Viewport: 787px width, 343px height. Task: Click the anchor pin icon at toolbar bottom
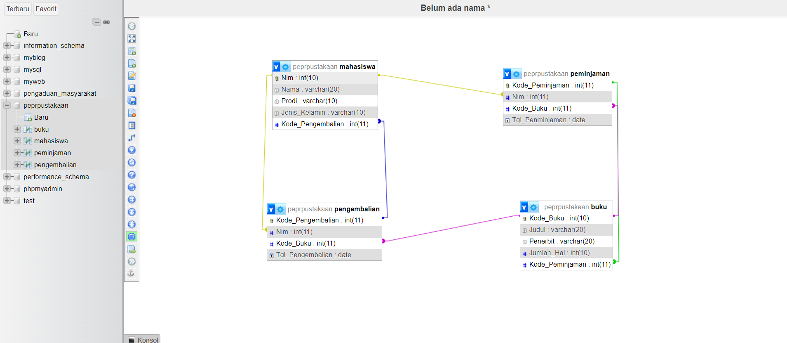click(131, 273)
